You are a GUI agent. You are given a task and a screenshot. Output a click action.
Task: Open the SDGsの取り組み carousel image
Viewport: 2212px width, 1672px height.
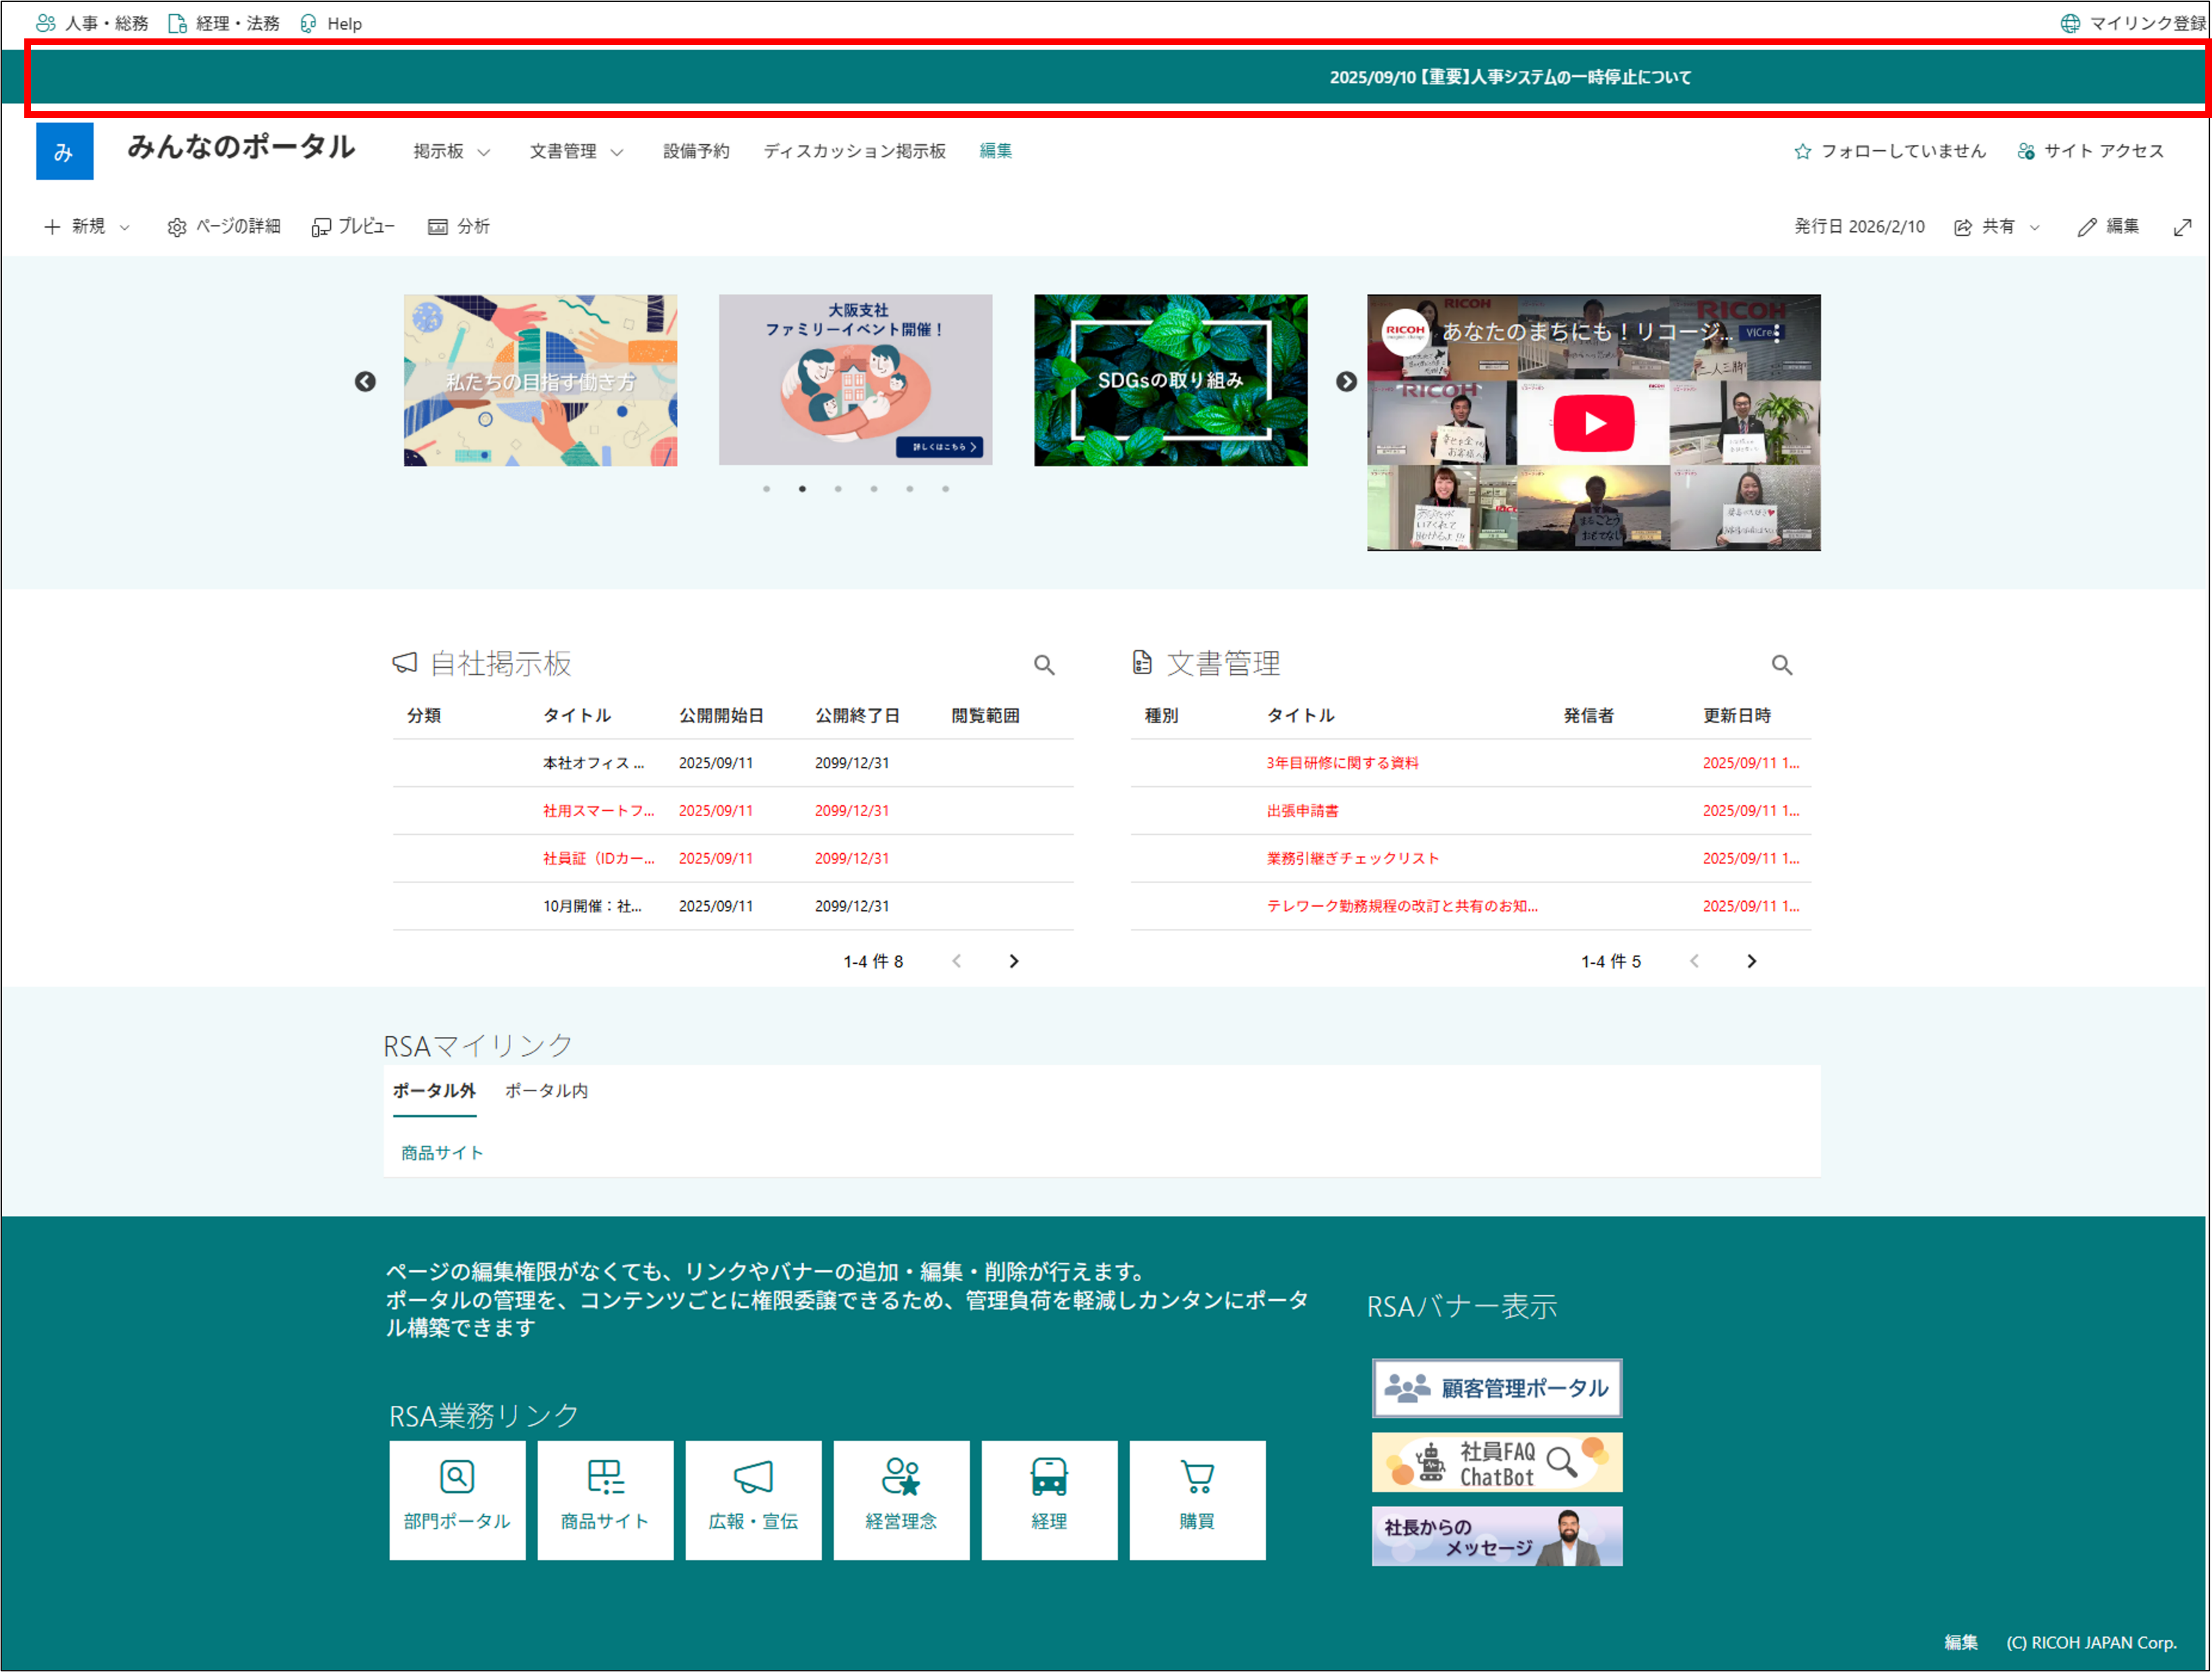(x=1170, y=380)
